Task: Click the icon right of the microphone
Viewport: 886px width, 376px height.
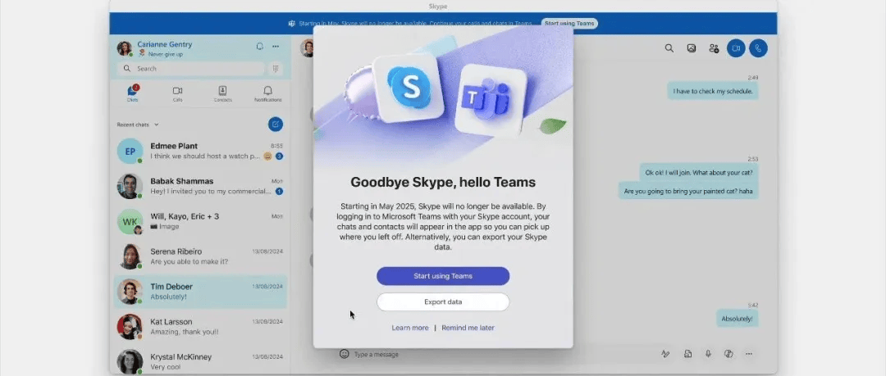Action: pyautogui.click(x=728, y=354)
